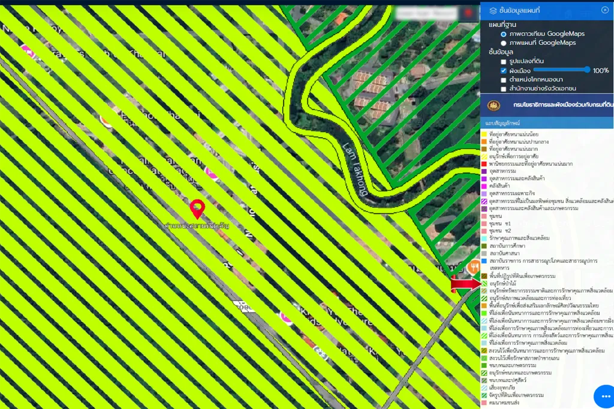
Task: Uncheck the ผังเมือง layer checkbox
Action: tap(504, 71)
